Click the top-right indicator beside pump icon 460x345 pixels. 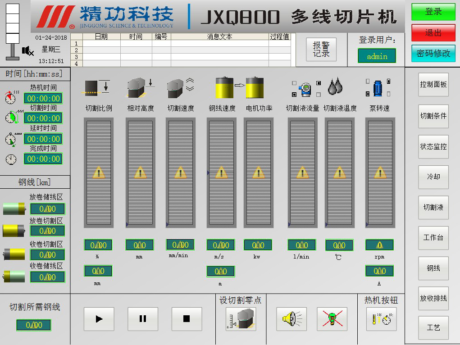tap(388, 81)
